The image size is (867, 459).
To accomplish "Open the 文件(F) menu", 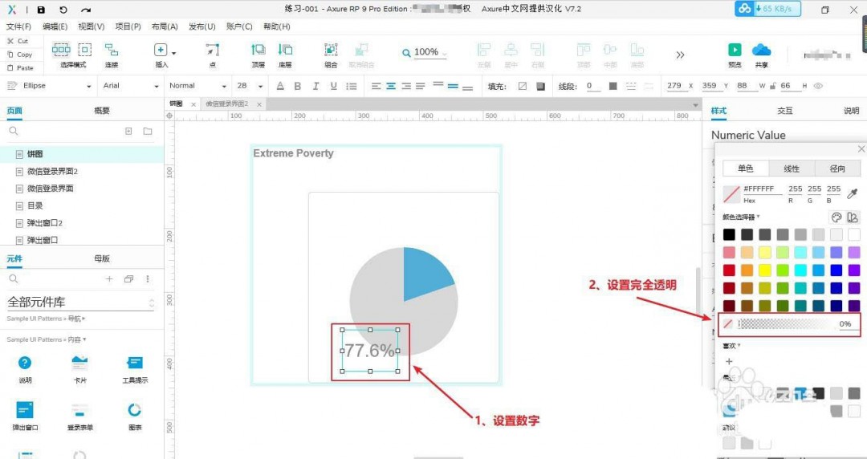I will tap(18, 26).
